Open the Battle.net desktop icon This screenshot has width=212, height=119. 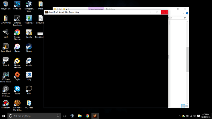[17, 5]
